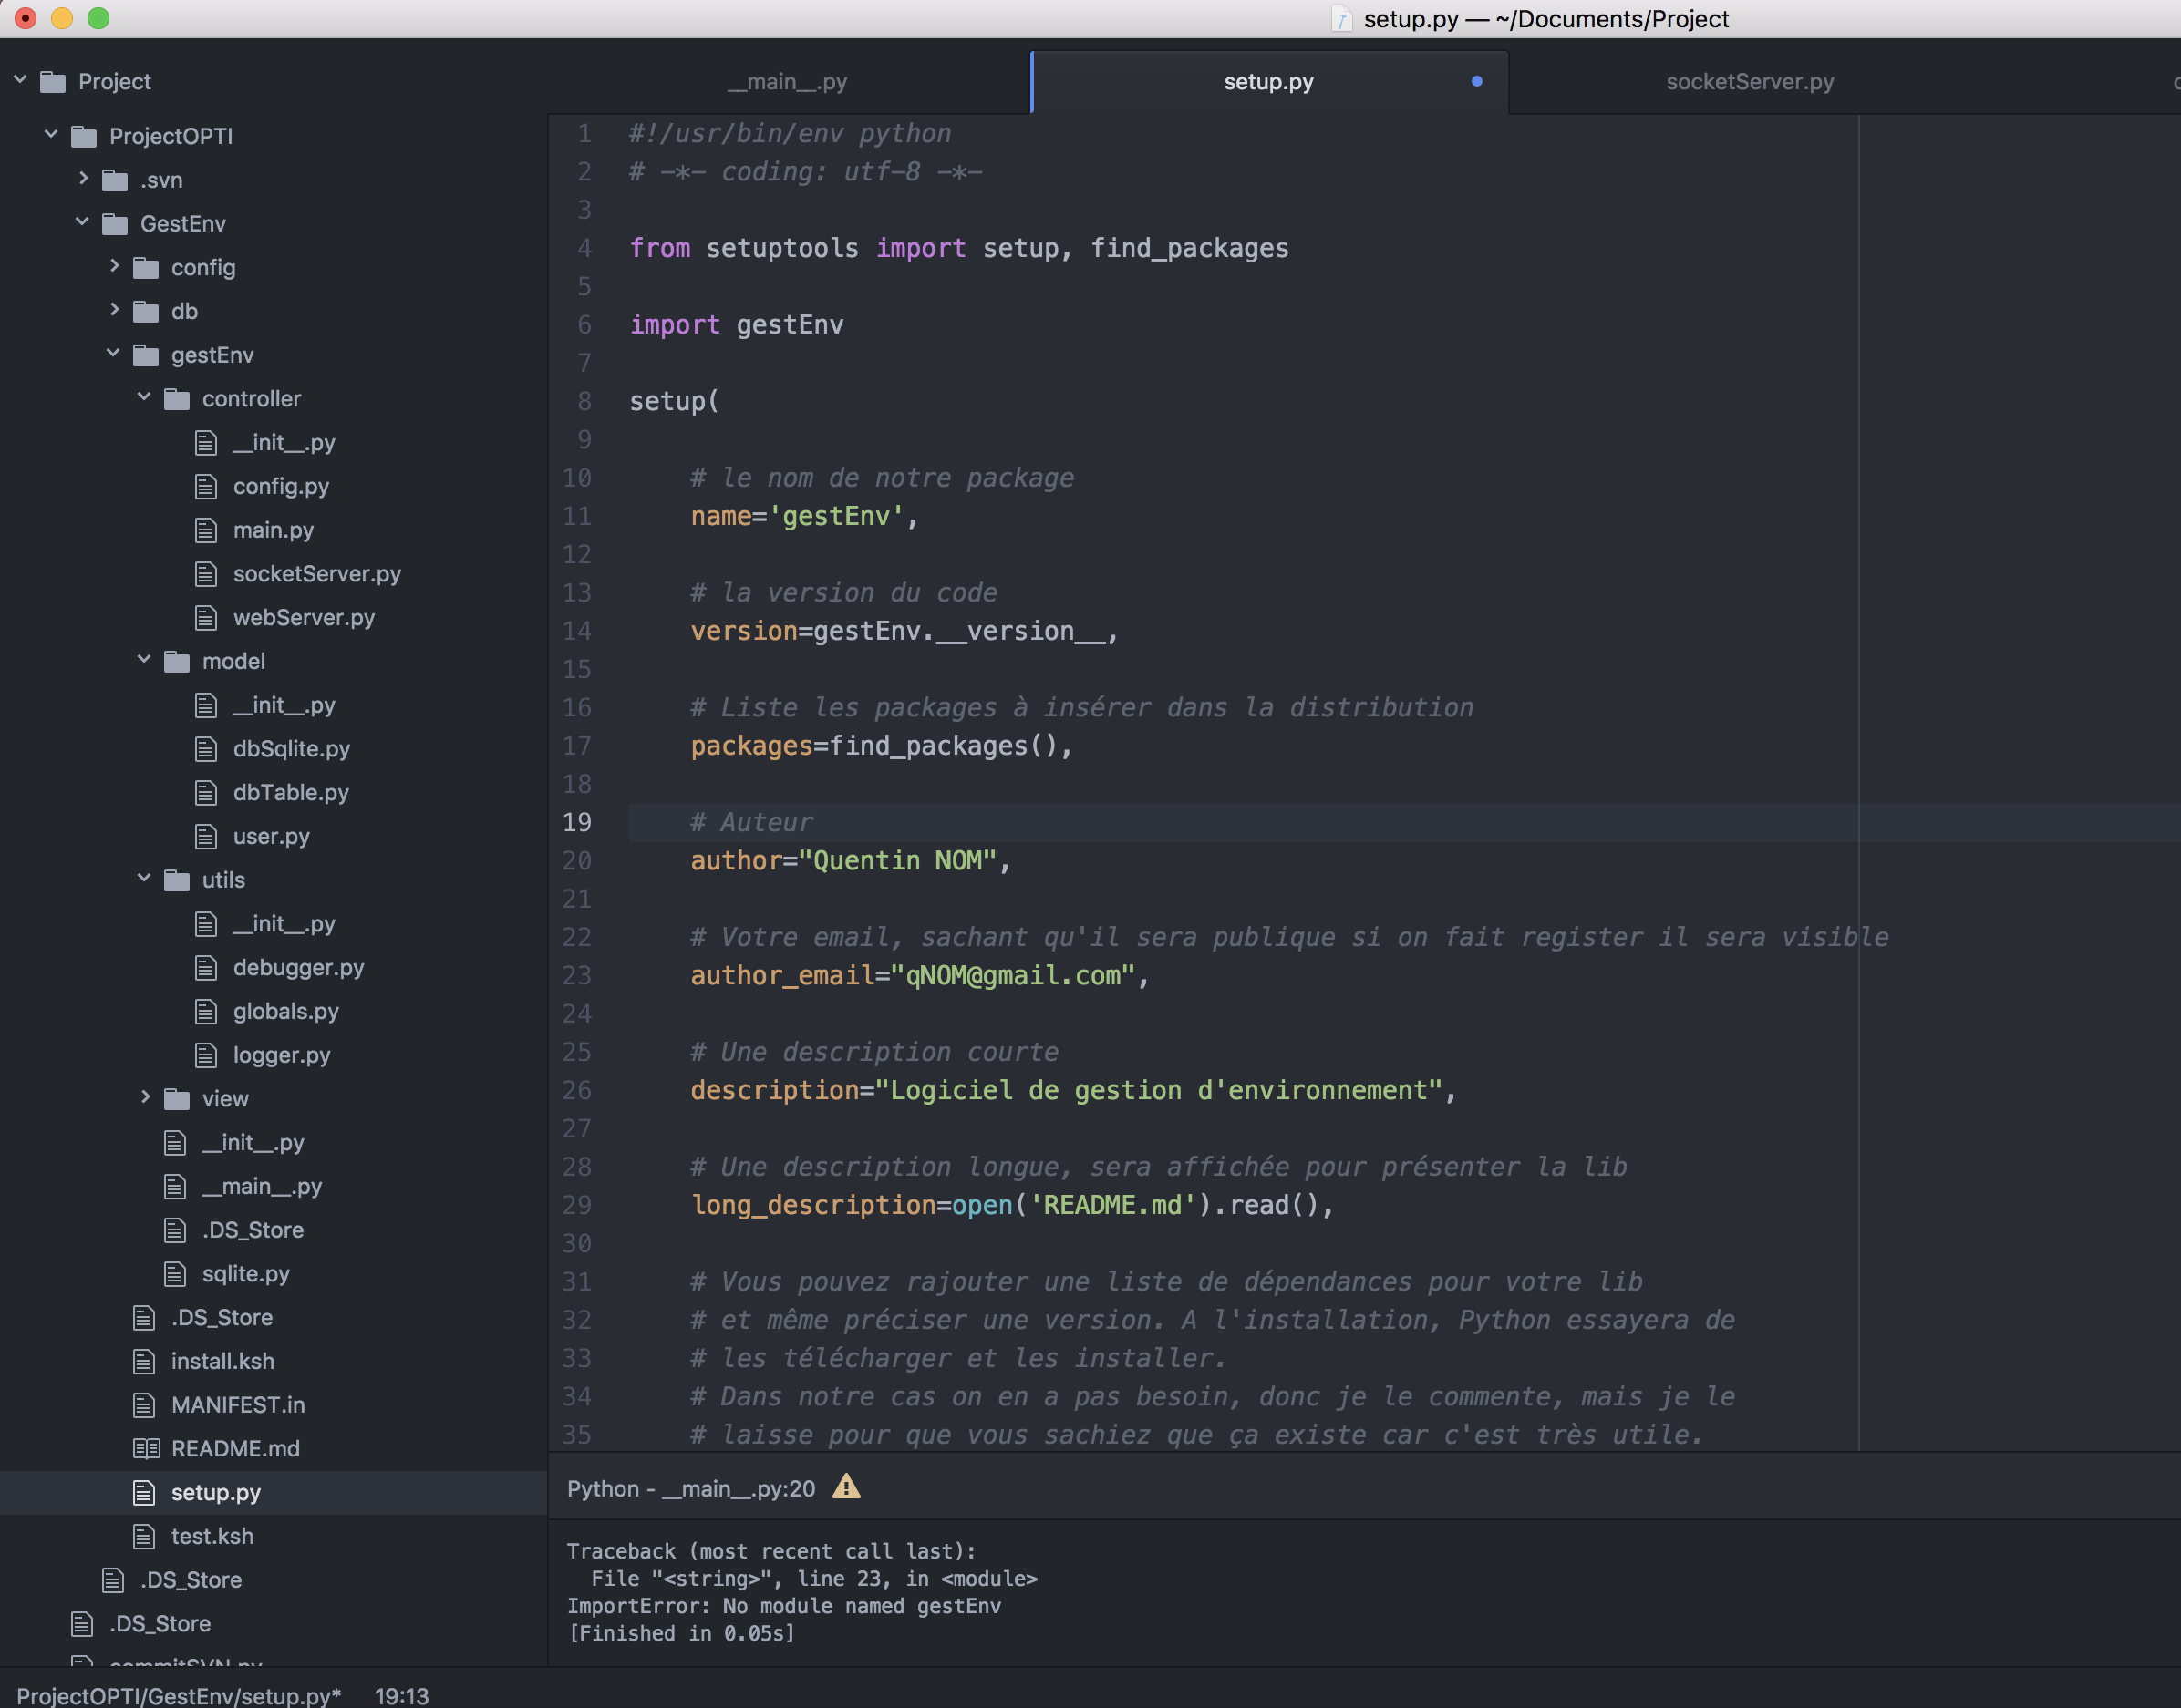This screenshot has height=1708, width=2181.
Task: Collapse the ProjectOPTI folder
Action: [51, 134]
